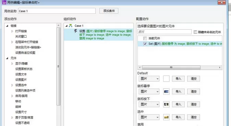The image size is (231, 126).
Task: Click the Axure RP icon in title bar
Action: [x=4, y=2]
